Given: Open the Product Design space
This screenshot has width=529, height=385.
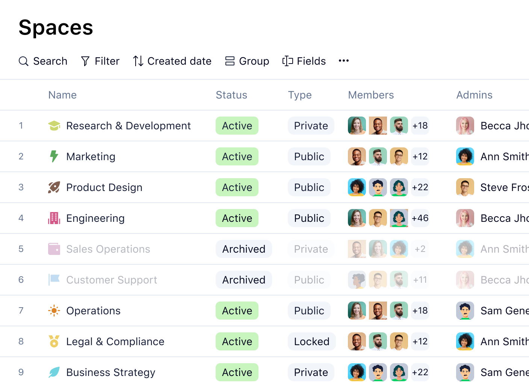Looking at the screenshot, I should click(104, 187).
